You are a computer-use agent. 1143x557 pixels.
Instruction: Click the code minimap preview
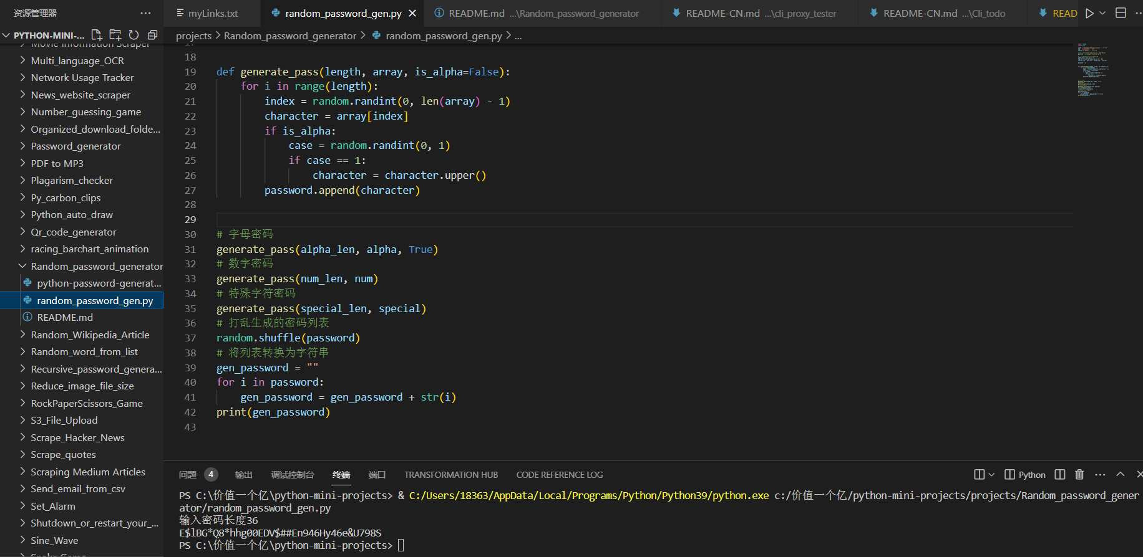click(1092, 69)
